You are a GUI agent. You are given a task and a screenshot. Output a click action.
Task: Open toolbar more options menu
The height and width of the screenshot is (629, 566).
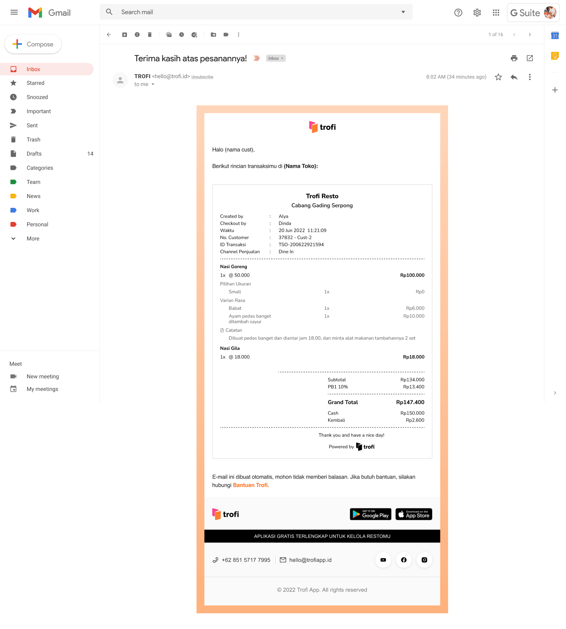tap(239, 35)
